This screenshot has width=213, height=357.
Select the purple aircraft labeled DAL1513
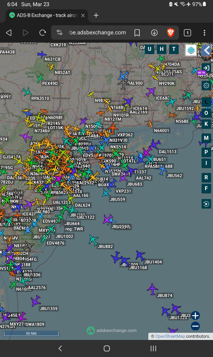point(155,144)
